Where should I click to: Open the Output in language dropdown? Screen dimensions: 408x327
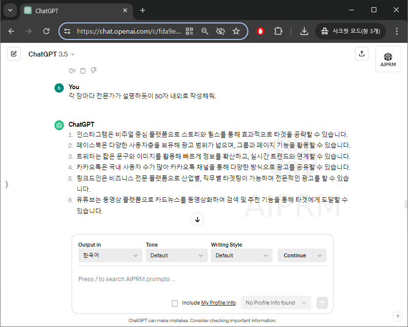pyautogui.click(x=111, y=255)
